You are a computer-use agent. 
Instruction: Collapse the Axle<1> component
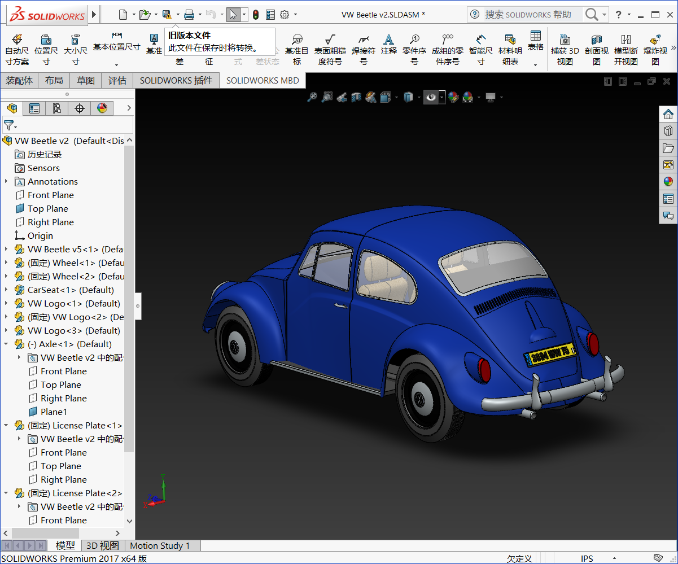pos(6,344)
